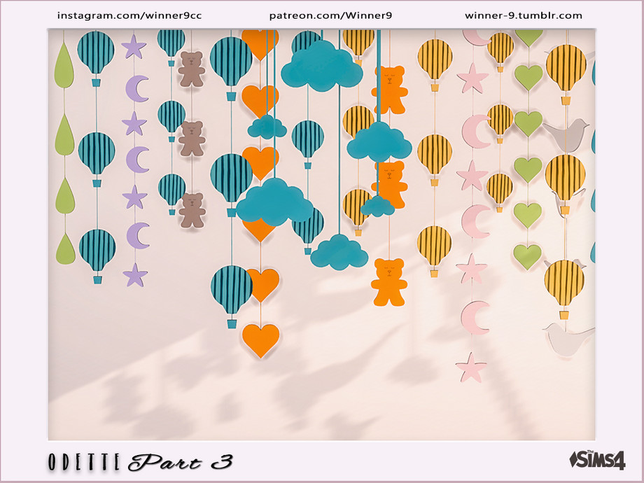Visit the winner-9.tumblr.com link
The height and width of the screenshot is (483, 644).
coord(523,15)
